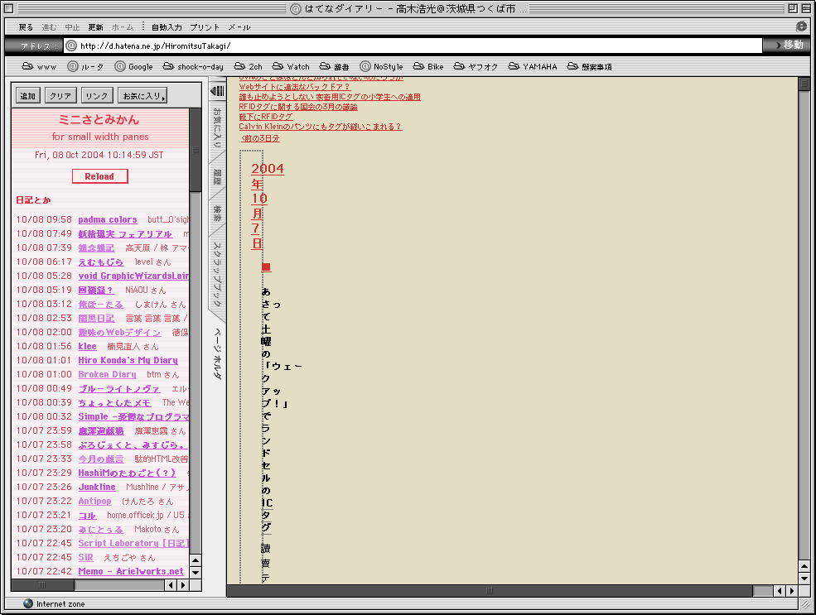Click the Internet zone globe icon
The width and height of the screenshot is (816, 615).
tap(28, 604)
